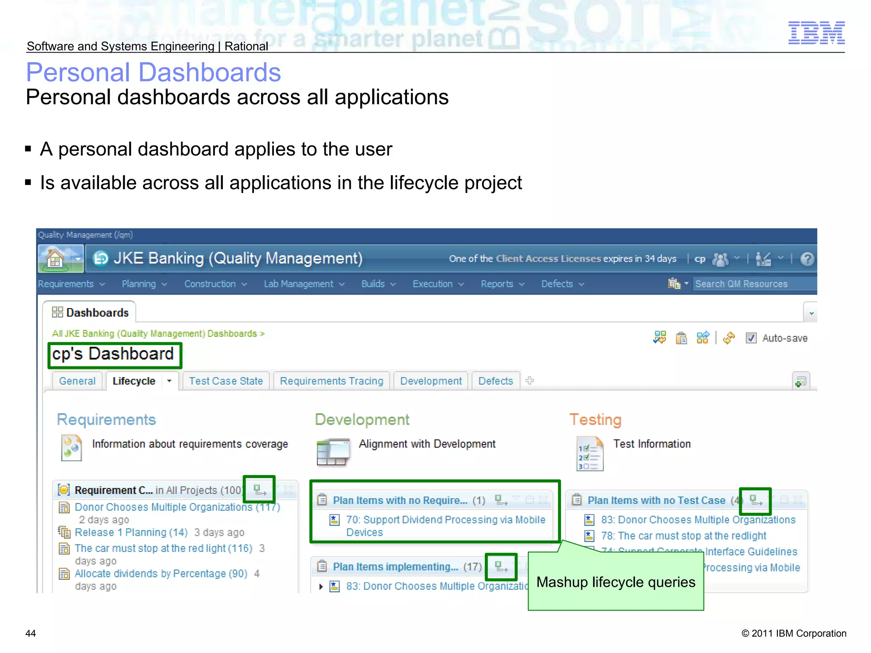Click the refresh dashboard icon
This screenshot has width=871, height=653.
point(729,338)
